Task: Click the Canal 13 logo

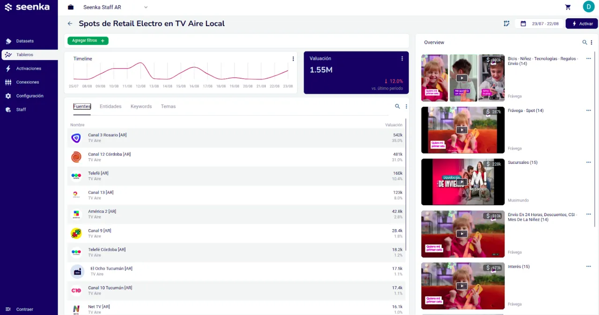Action: click(76, 195)
